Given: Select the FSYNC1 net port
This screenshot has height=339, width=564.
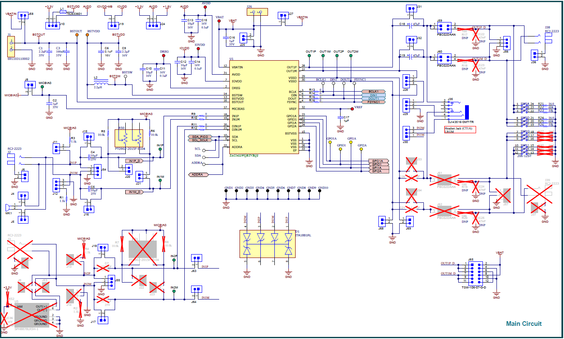Looking at the screenshot, I should [x=373, y=102].
